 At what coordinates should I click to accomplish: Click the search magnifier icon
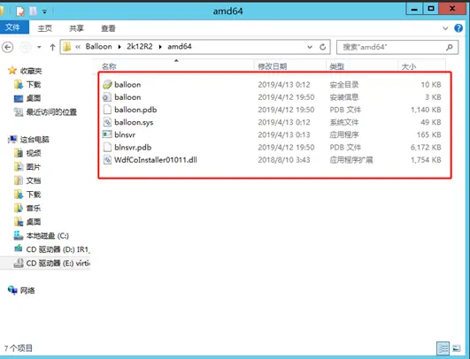[x=449, y=47]
